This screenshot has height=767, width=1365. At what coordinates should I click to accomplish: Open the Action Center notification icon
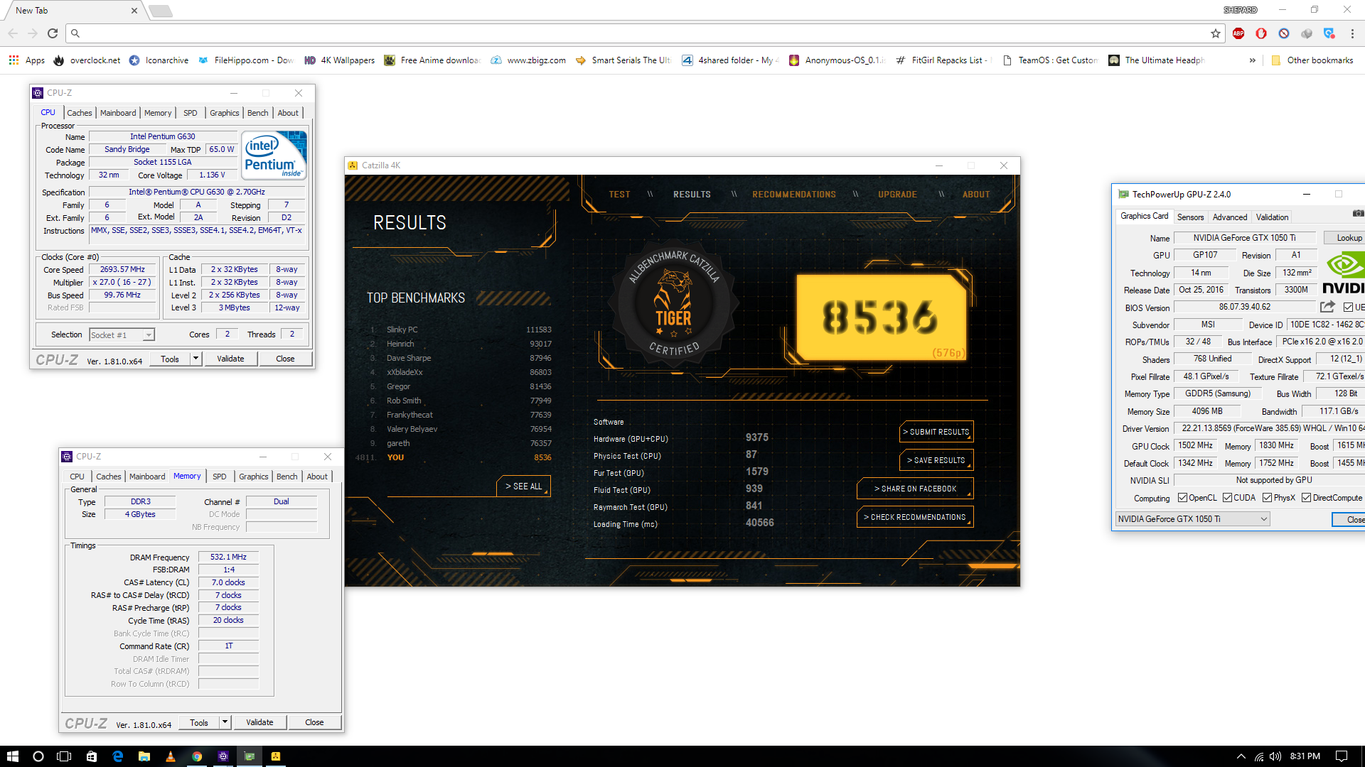click(x=1342, y=756)
